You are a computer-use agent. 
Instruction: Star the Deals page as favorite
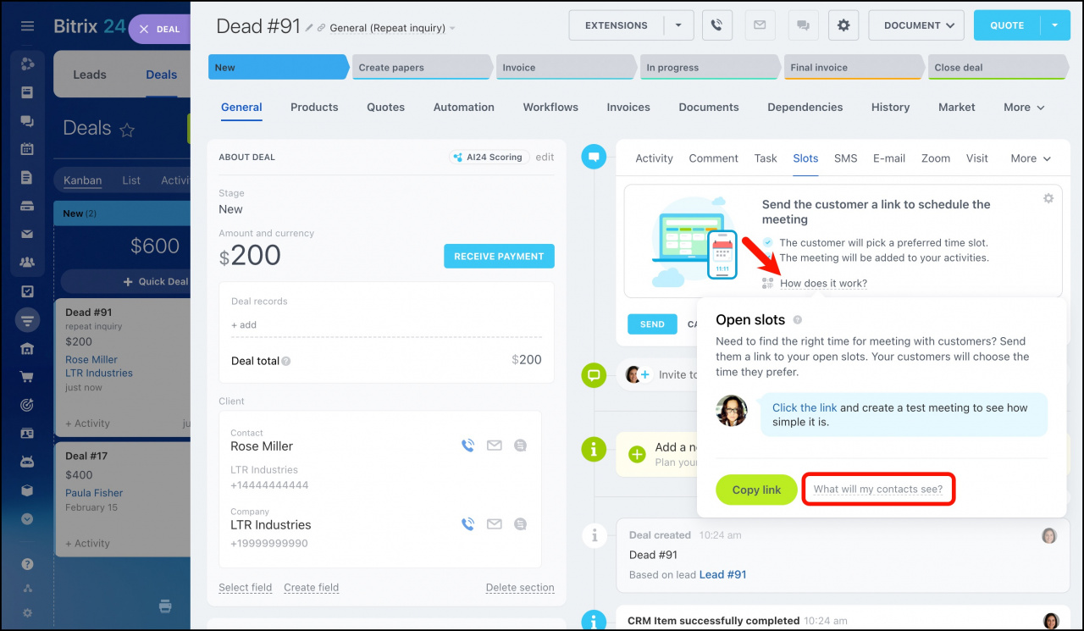(x=127, y=130)
